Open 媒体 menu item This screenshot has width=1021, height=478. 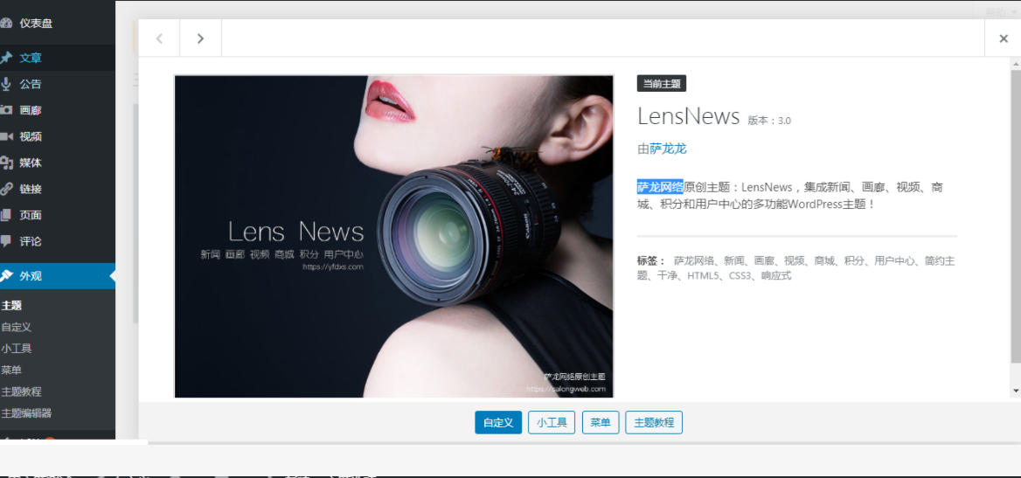[31, 163]
